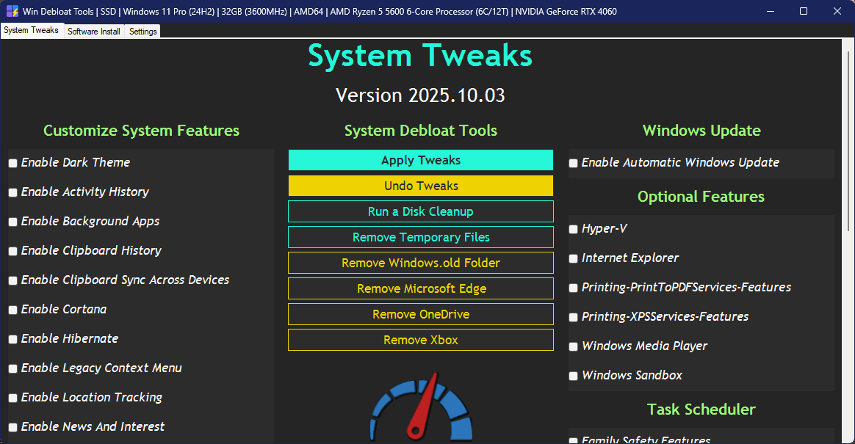Run a Disk Cleanup
The height and width of the screenshot is (444, 855).
(x=420, y=211)
